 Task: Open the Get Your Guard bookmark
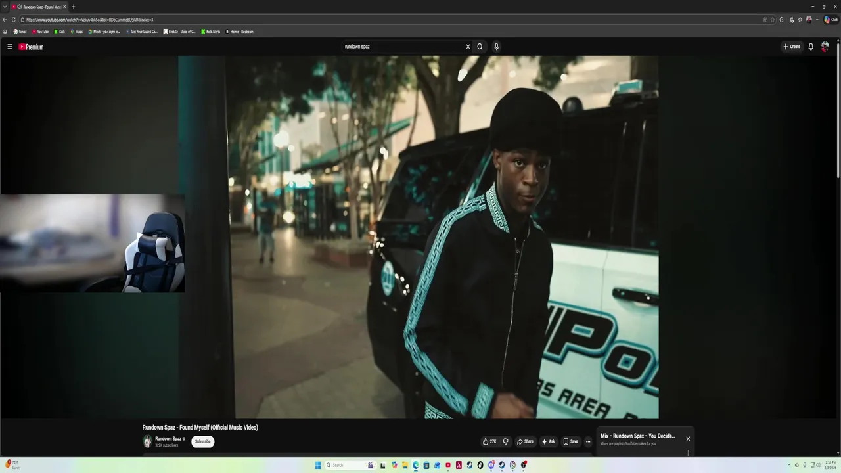(141, 32)
